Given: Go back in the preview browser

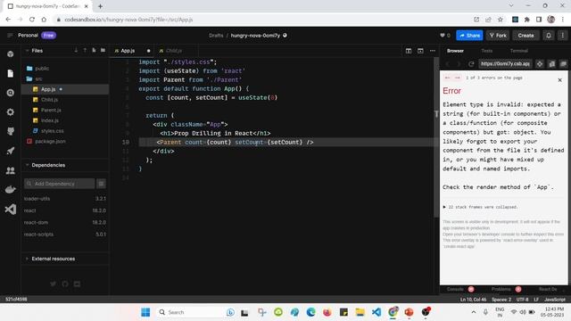Looking at the screenshot, I should [448, 64].
